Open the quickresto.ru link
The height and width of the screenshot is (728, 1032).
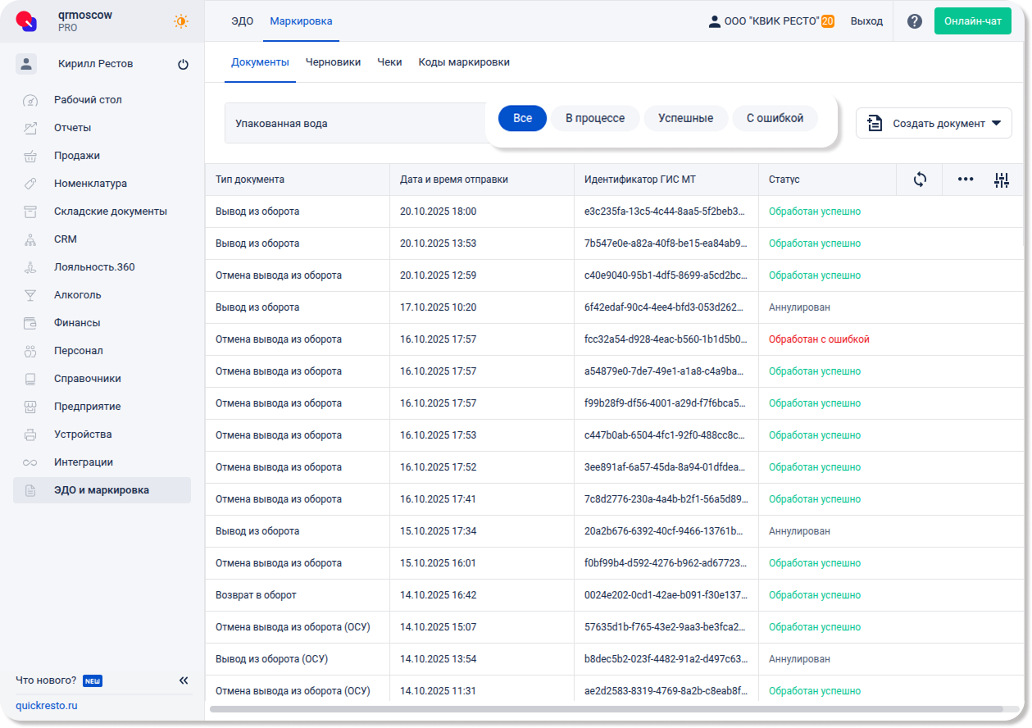[47, 706]
